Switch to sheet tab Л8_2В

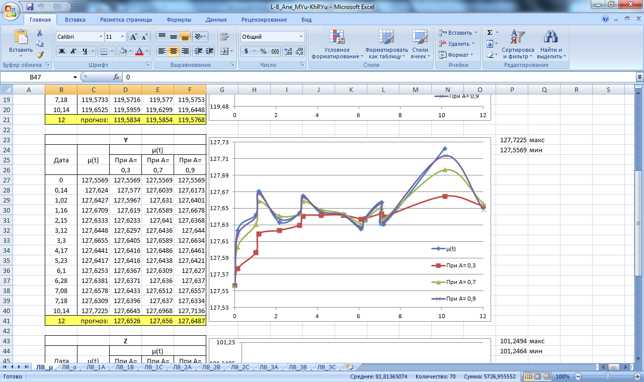click(x=210, y=367)
